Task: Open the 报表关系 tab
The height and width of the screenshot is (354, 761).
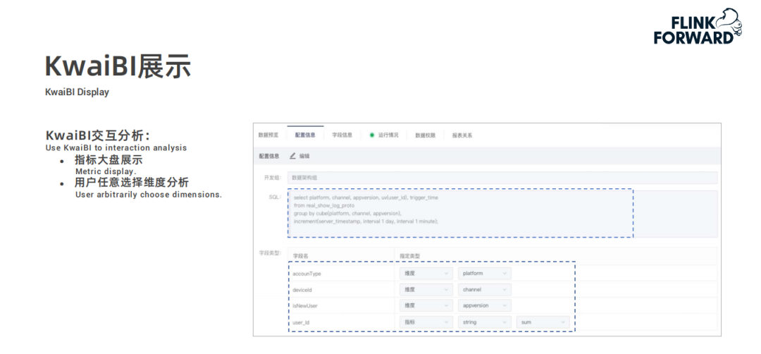Action: tap(462, 135)
